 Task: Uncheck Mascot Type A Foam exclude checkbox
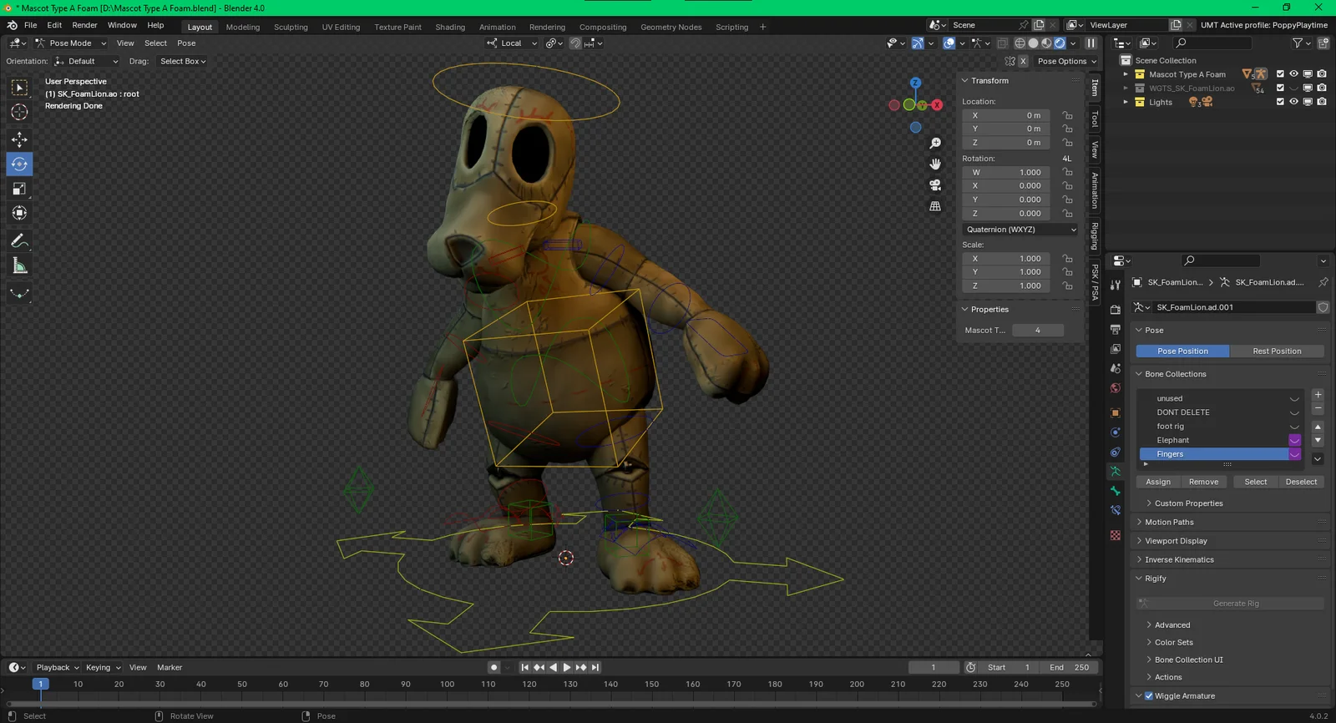coord(1280,74)
